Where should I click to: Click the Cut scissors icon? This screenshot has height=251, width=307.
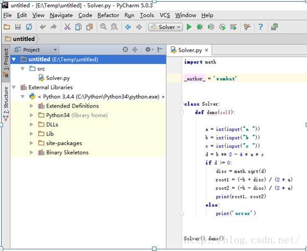(x=67, y=27)
